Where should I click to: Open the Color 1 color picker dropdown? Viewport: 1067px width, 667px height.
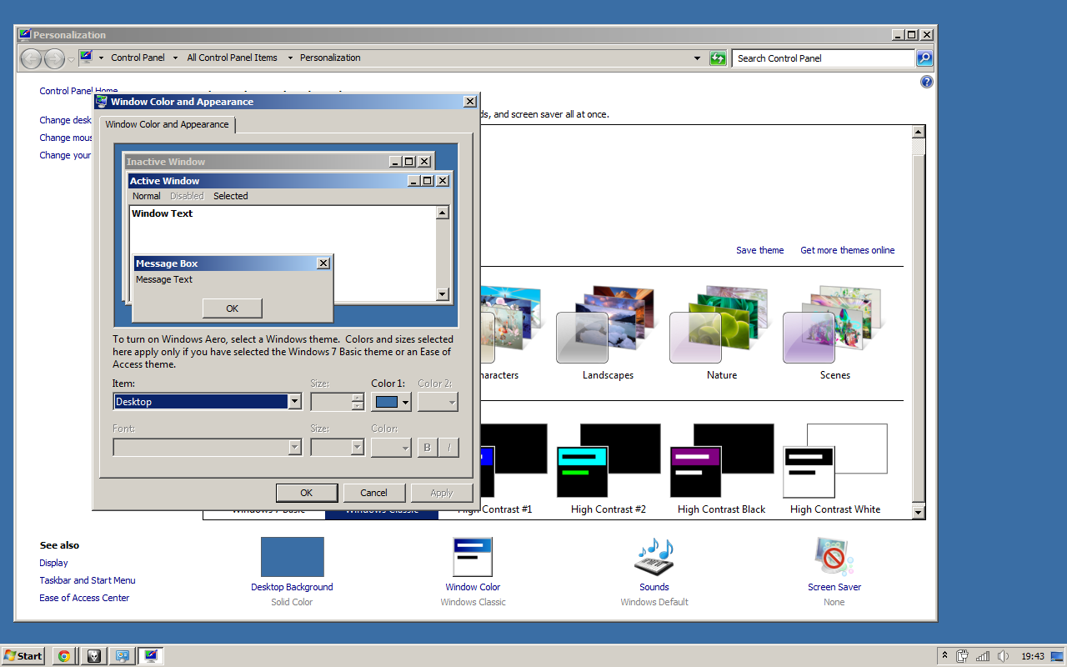click(x=391, y=402)
